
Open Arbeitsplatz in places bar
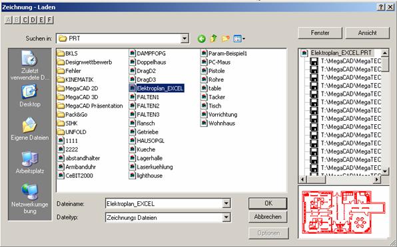(x=30, y=163)
